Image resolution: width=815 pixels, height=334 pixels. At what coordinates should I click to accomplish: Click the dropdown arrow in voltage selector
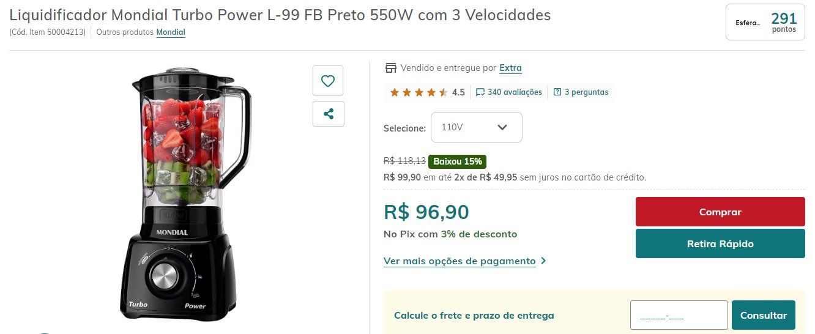tap(502, 127)
